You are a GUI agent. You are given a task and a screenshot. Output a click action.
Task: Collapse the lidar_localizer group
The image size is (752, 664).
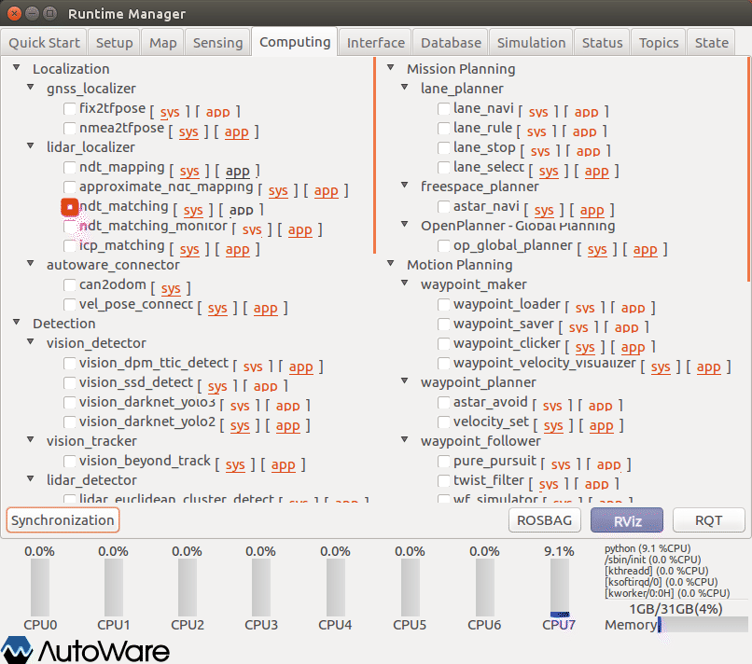34,147
